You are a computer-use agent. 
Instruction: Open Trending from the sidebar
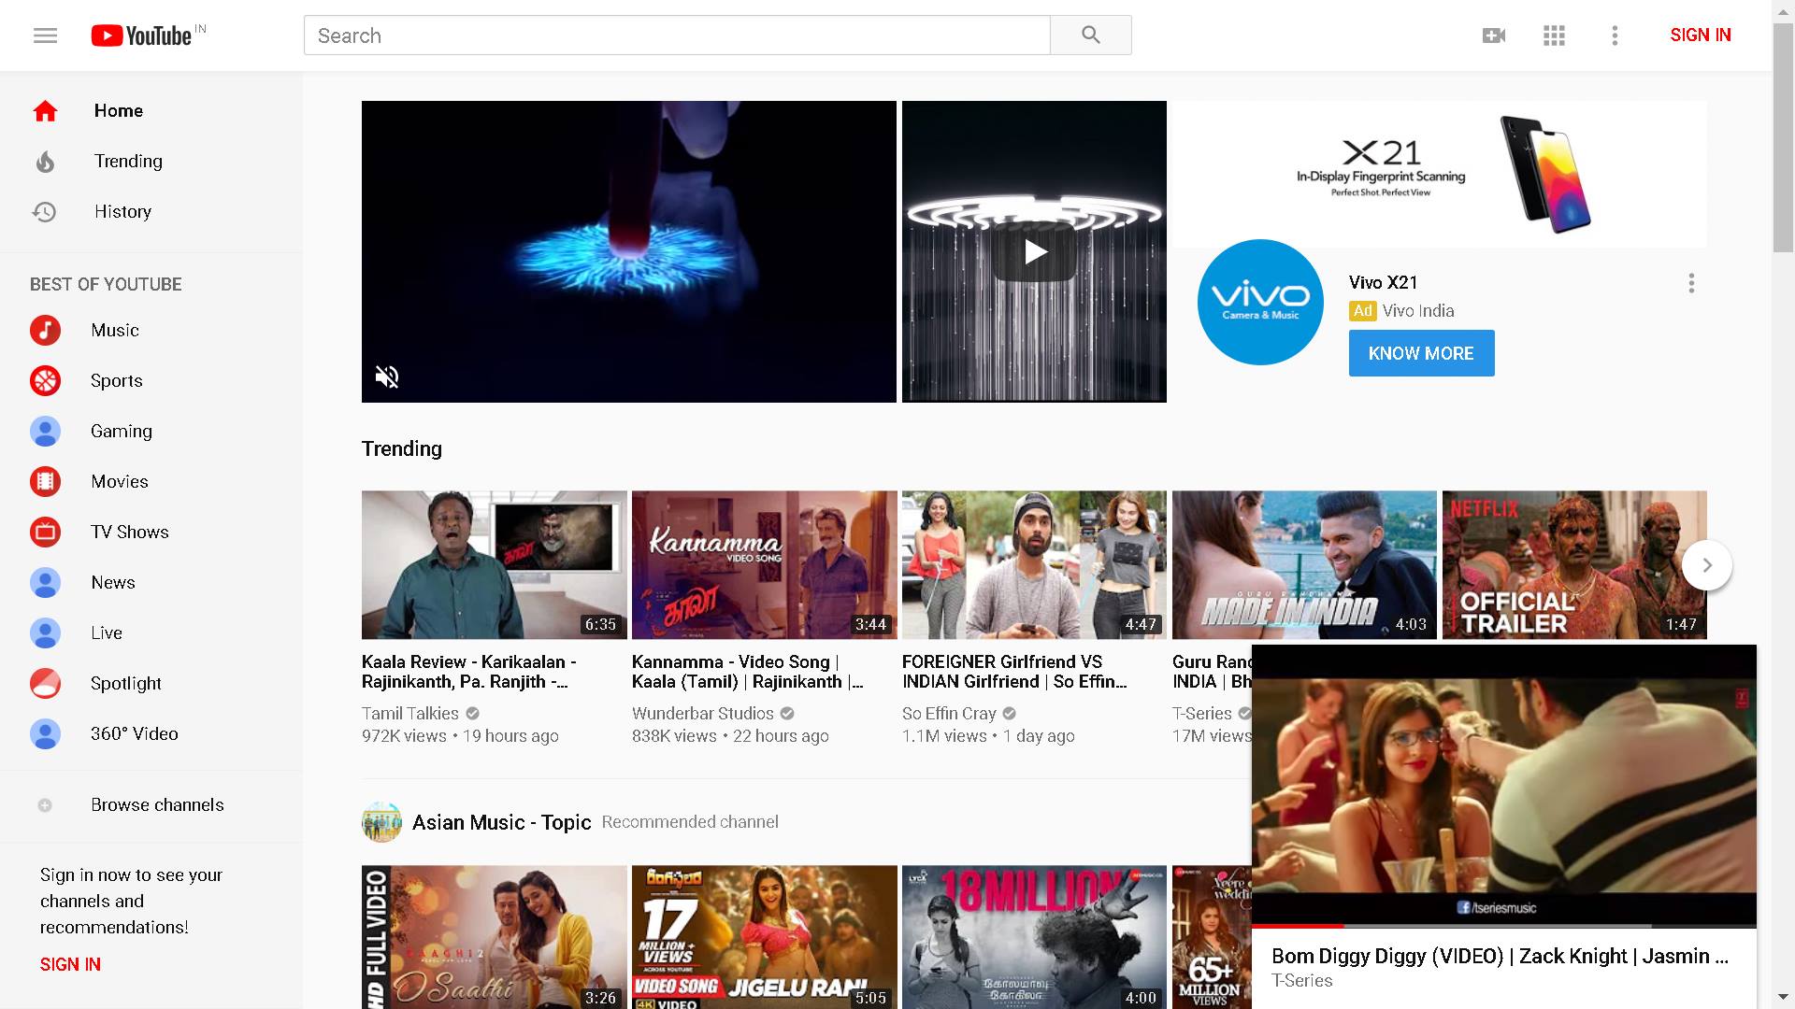128,161
